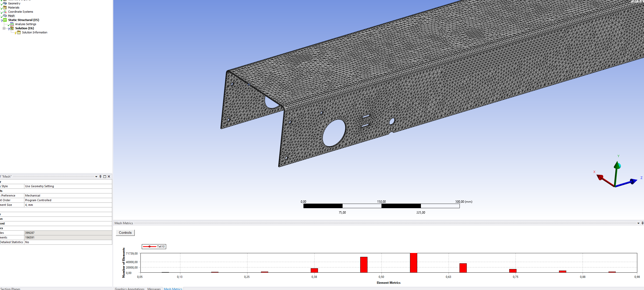Open the Mesh Metrics panel options arrow
The image size is (644, 290).
[638, 223]
